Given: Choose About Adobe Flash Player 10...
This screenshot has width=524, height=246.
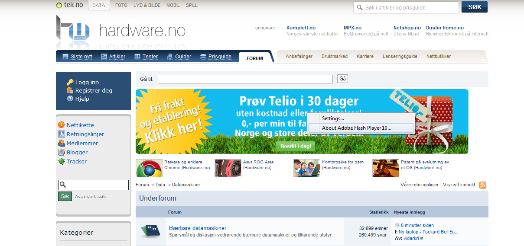Looking at the screenshot, I should click(x=361, y=128).
